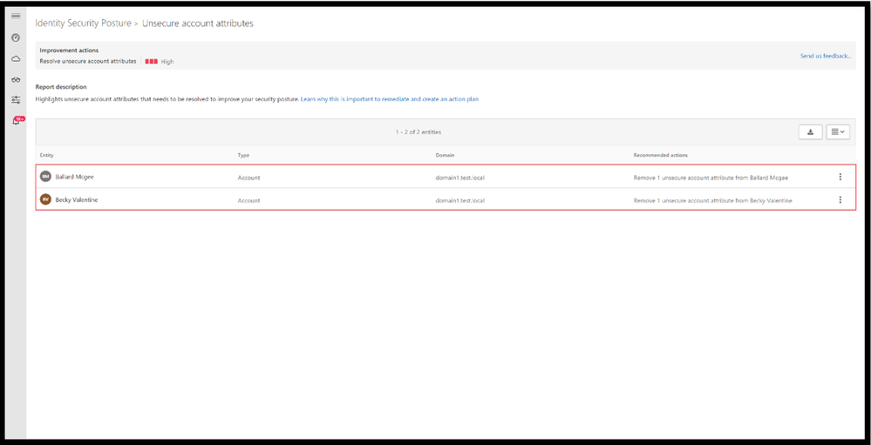Open the investigate glasses icon in sidebar
Screen dimensions: 871x445
[16, 79]
